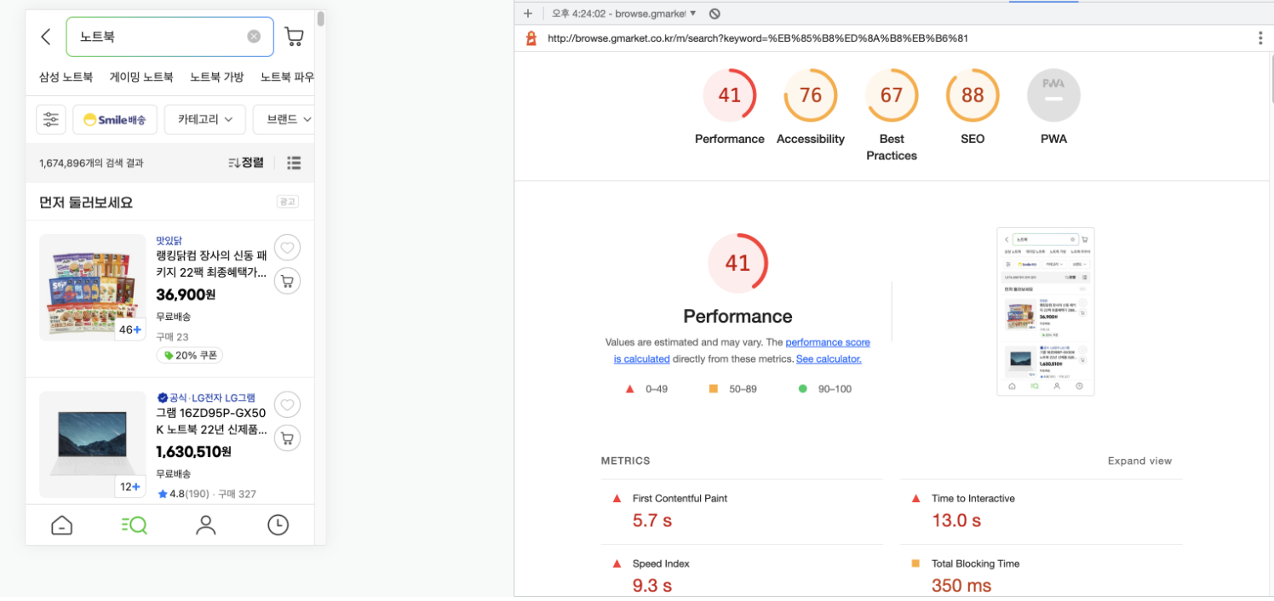Clear all reports with the circle-slash icon
This screenshot has width=1274, height=601.
(x=714, y=13)
